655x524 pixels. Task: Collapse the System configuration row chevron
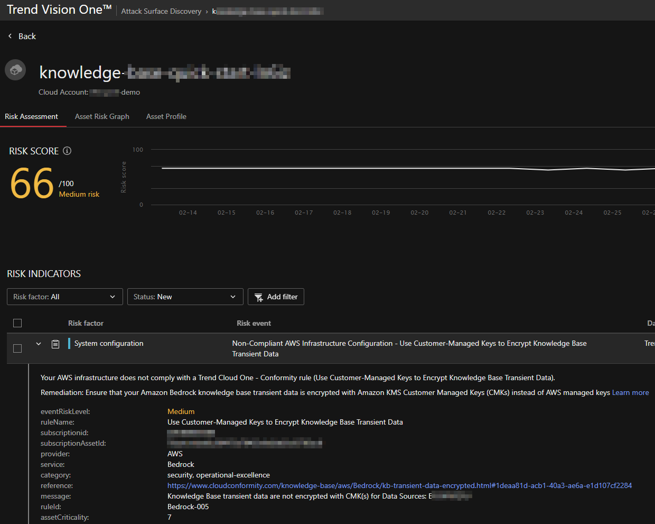pyautogui.click(x=39, y=344)
